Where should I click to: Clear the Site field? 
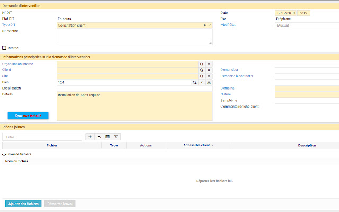(209, 76)
